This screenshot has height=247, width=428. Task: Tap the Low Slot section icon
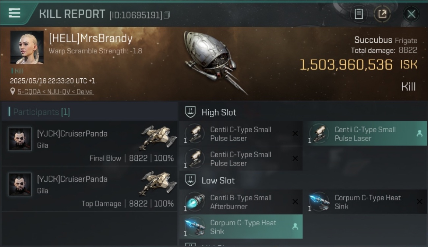point(190,180)
